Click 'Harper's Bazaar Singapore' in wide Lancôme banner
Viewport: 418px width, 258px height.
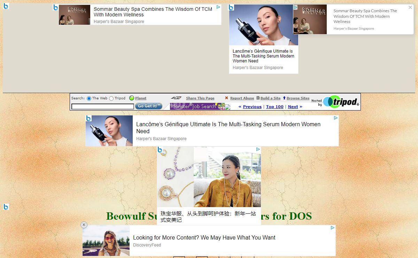161,139
